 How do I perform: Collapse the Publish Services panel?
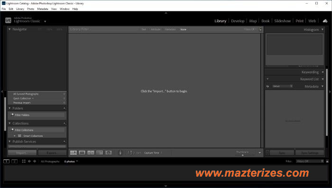pyautogui.click(x=9, y=141)
